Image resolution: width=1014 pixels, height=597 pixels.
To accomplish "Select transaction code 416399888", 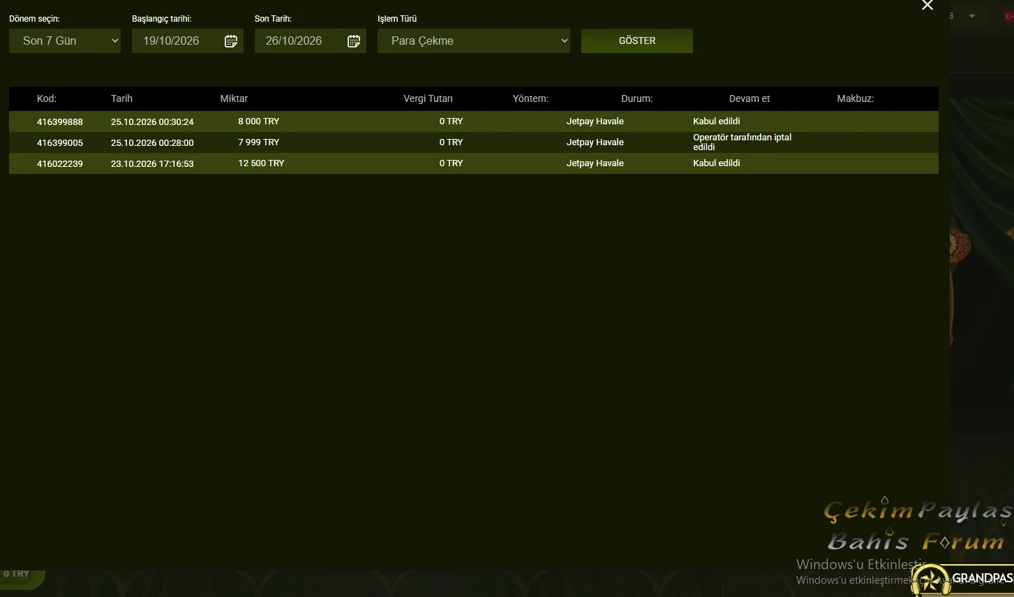I will pos(60,121).
